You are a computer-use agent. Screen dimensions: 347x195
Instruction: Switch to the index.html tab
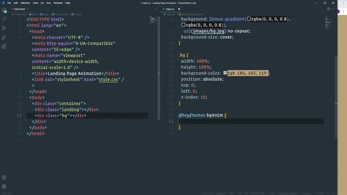(x=20, y=9)
